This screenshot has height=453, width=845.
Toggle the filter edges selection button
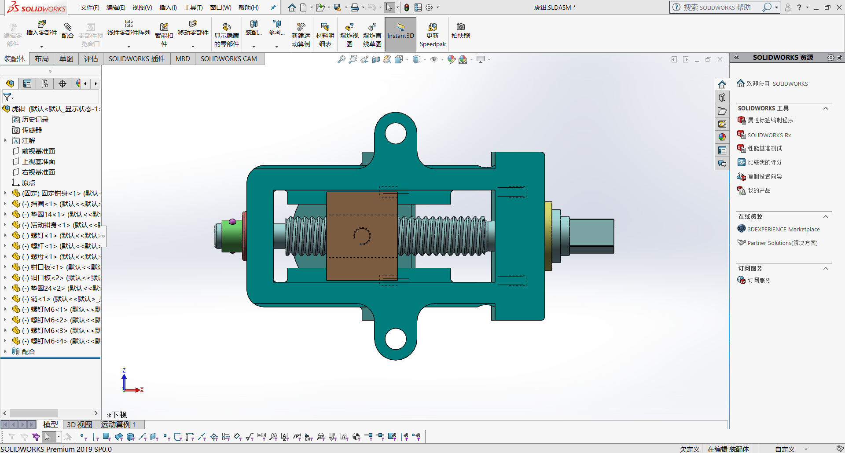click(95, 436)
